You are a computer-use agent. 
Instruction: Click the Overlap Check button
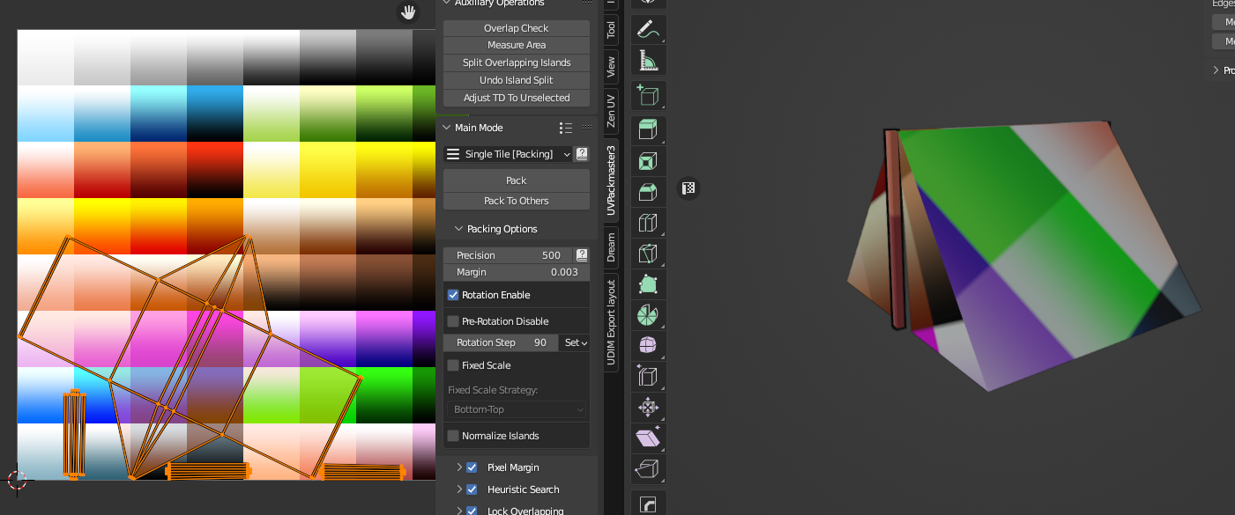(x=517, y=28)
